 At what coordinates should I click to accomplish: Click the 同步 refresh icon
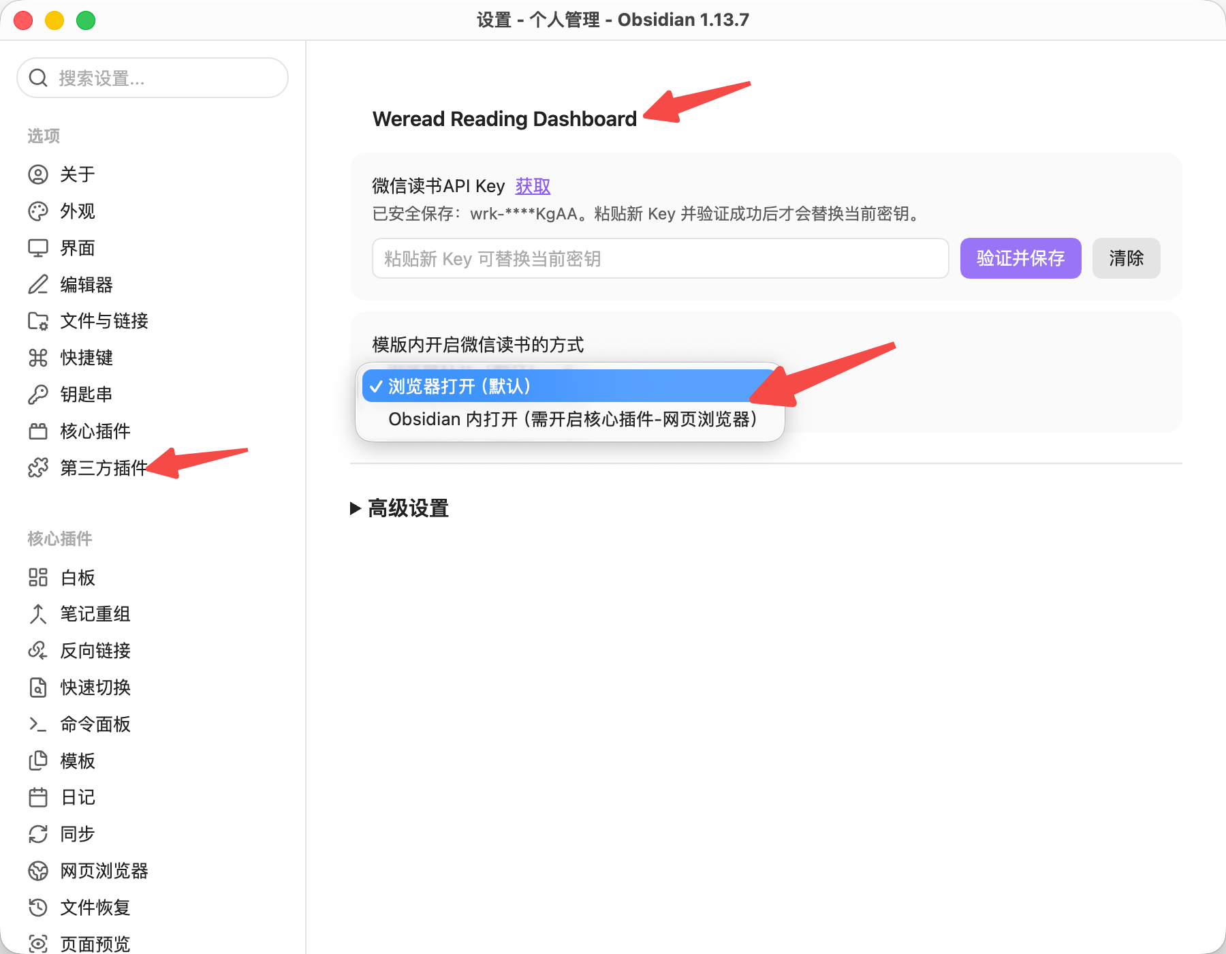[38, 834]
